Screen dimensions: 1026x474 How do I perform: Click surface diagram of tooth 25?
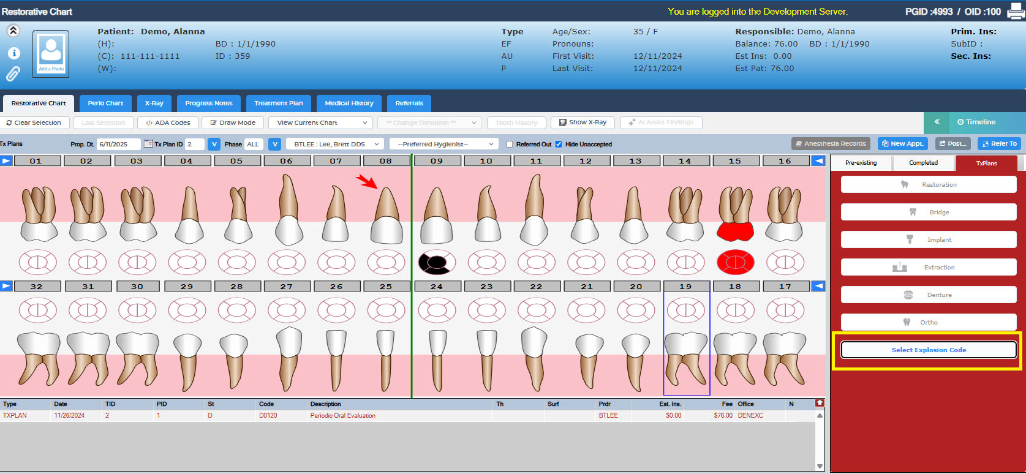tap(386, 310)
